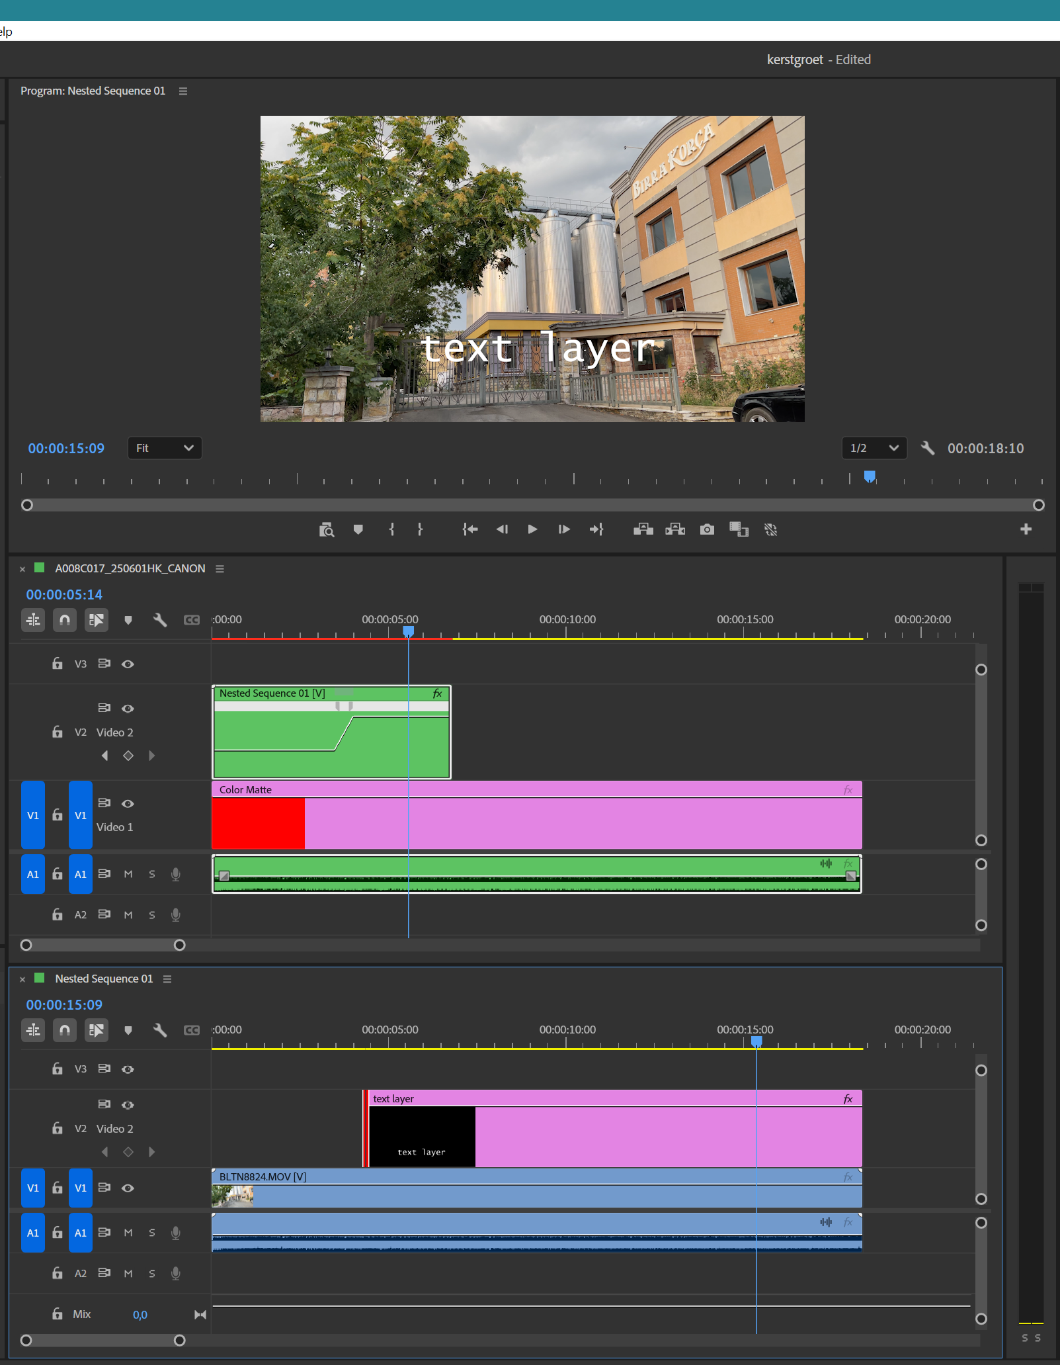Open Timeline Display Settings wrench icon

[159, 620]
